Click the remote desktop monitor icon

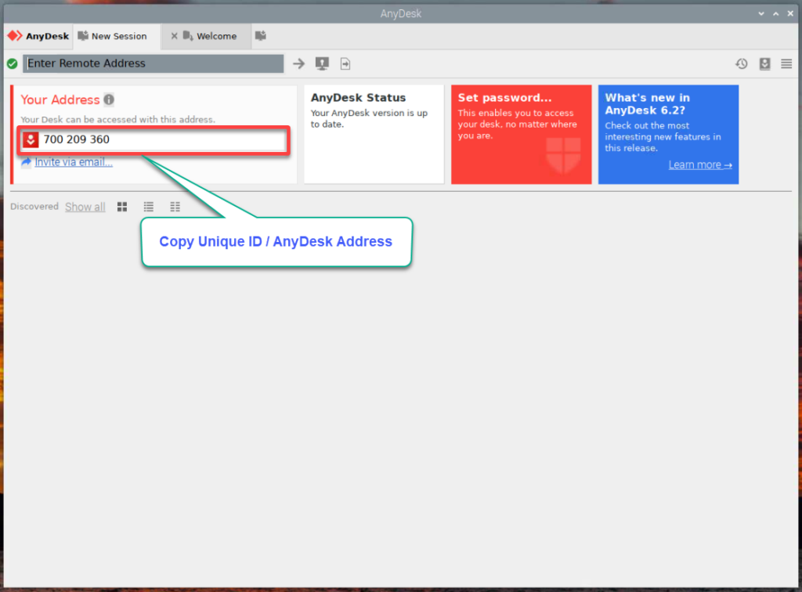[322, 63]
